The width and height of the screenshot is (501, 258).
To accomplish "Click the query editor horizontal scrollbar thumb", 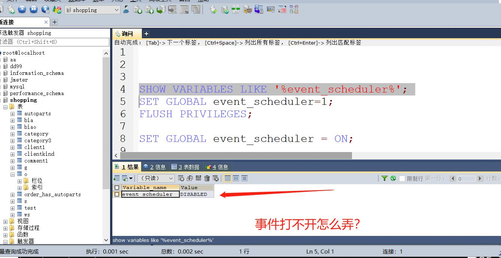I will pyautogui.click(x=236, y=155).
